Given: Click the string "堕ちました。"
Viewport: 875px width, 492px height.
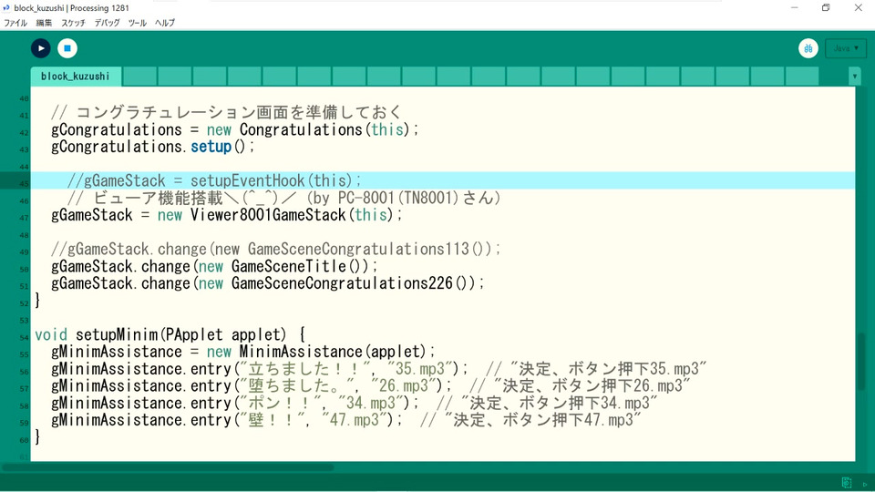Looking at the screenshot, I should pyautogui.click(x=296, y=386).
